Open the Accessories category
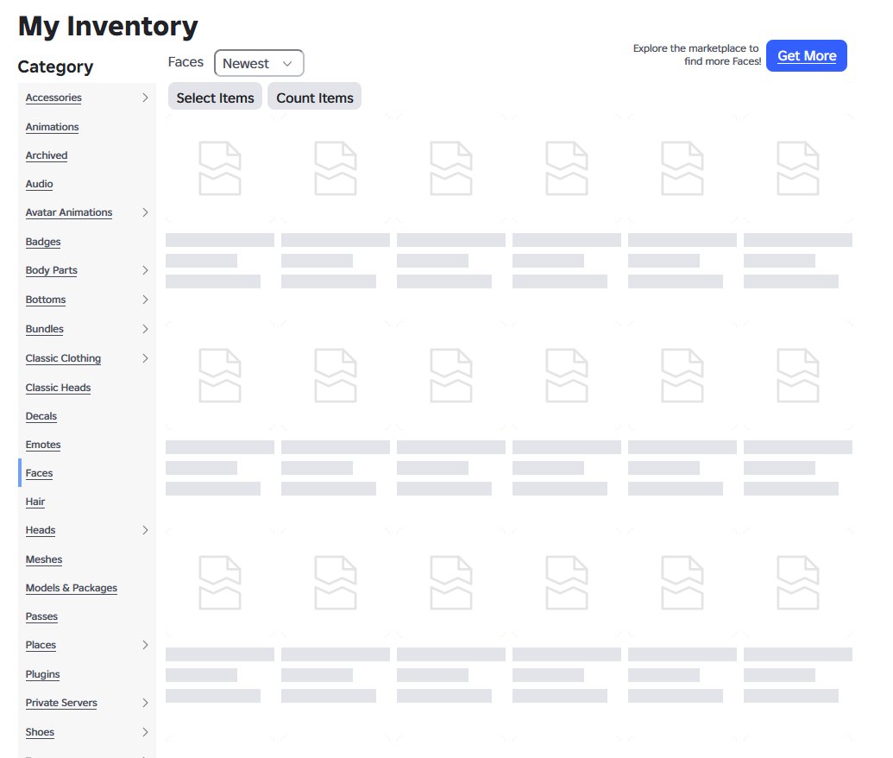This screenshot has width=893, height=758. pos(53,98)
